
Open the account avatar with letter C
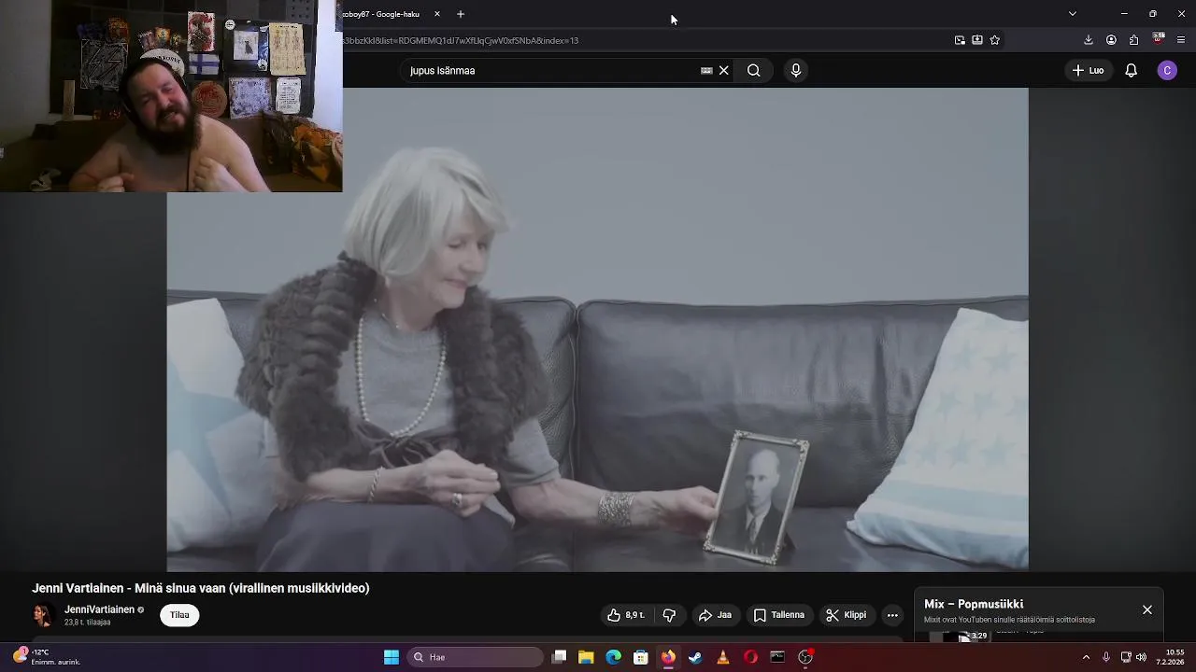[1167, 70]
